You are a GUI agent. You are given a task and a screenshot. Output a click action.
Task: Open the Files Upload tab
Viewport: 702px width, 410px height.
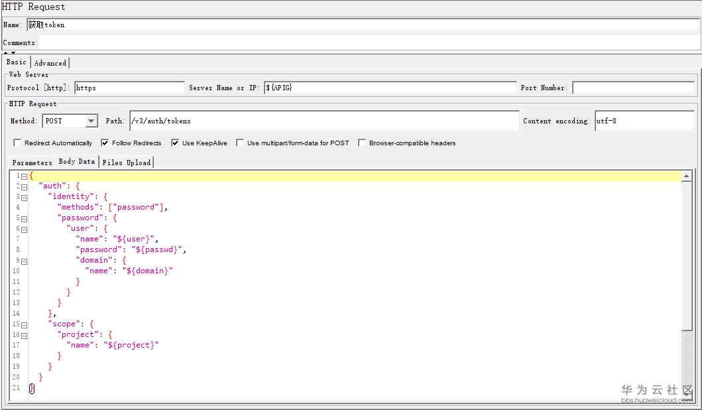click(x=126, y=163)
